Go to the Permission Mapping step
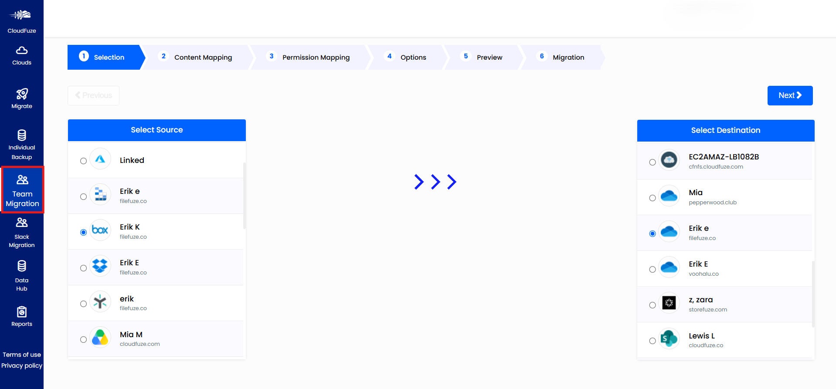The width and height of the screenshot is (836, 389). pyautogui.click(x=309, y=57)
